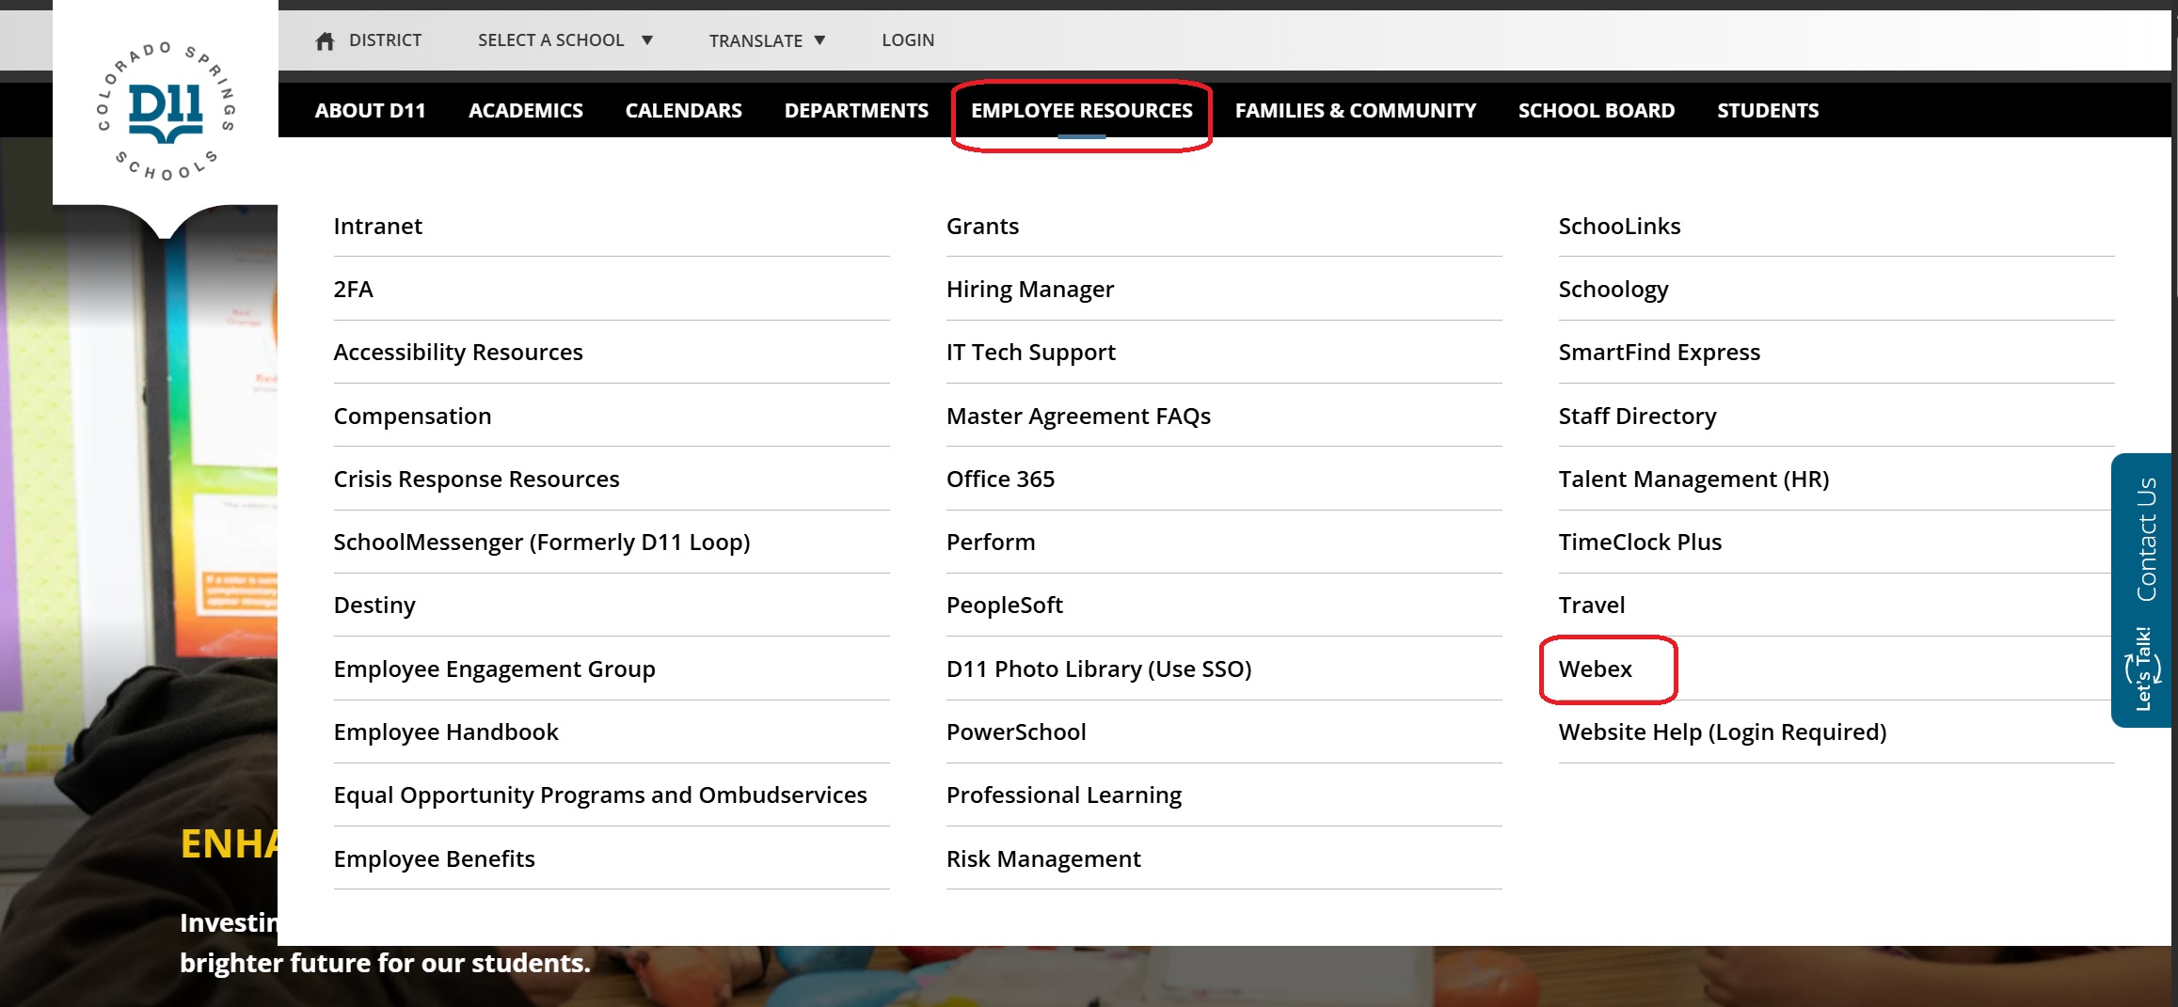Open SchoolMessenger (Formerly D11 Loop)
Image resolution: width=2178 pixels, height=1007 pixels.
(x=542, y=542)
